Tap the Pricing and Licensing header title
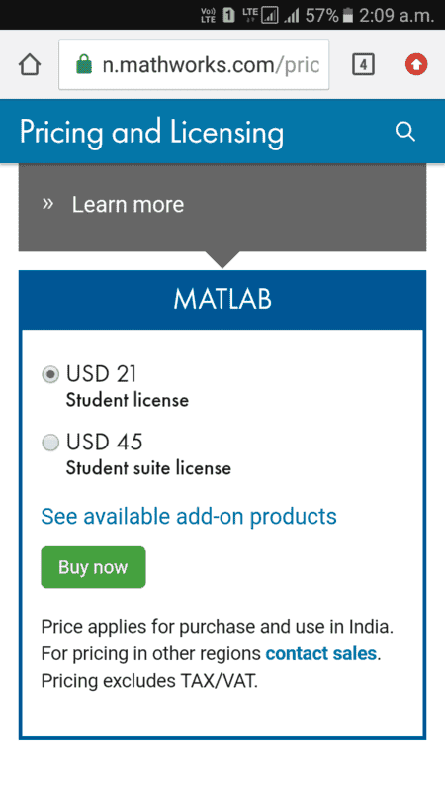Image resolution: width=445 pixels, height=792 pixels. click(151, 133)
